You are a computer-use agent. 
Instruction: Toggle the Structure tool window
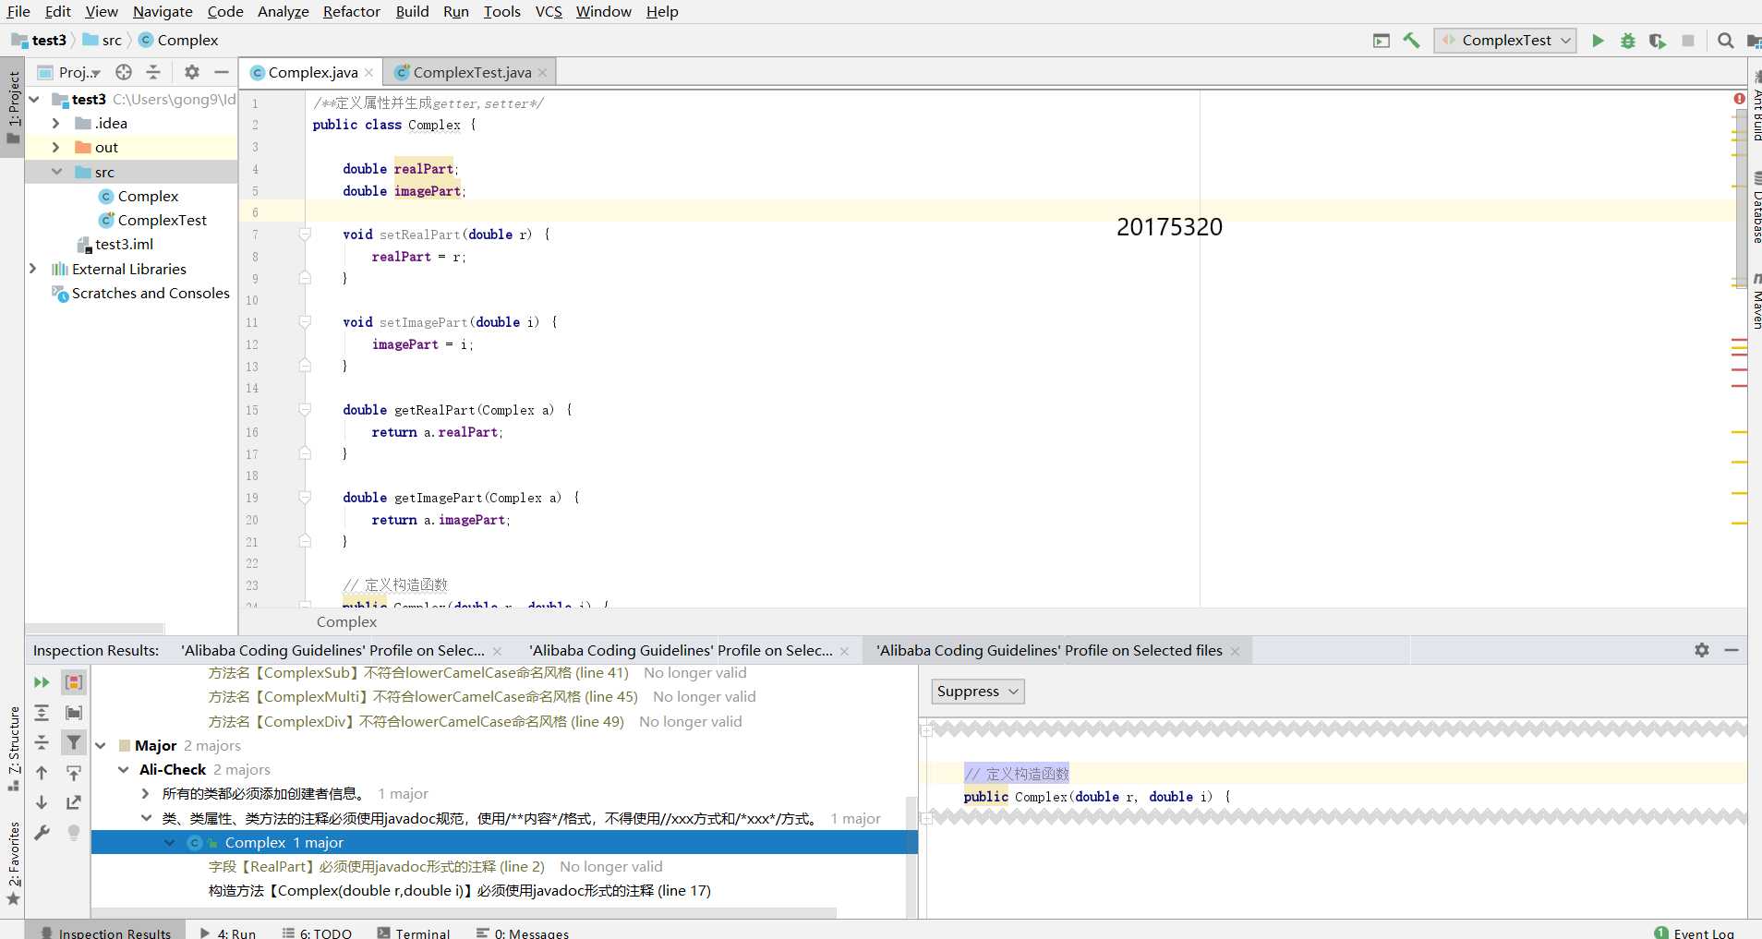13,749
